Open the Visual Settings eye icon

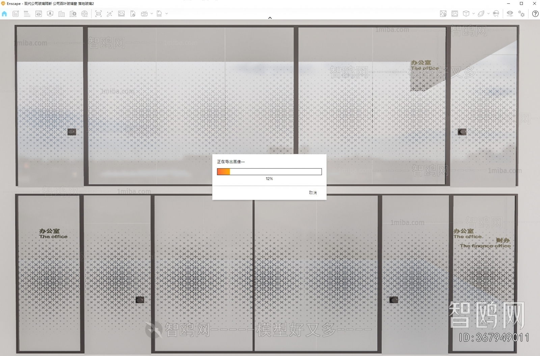[510, 14]
